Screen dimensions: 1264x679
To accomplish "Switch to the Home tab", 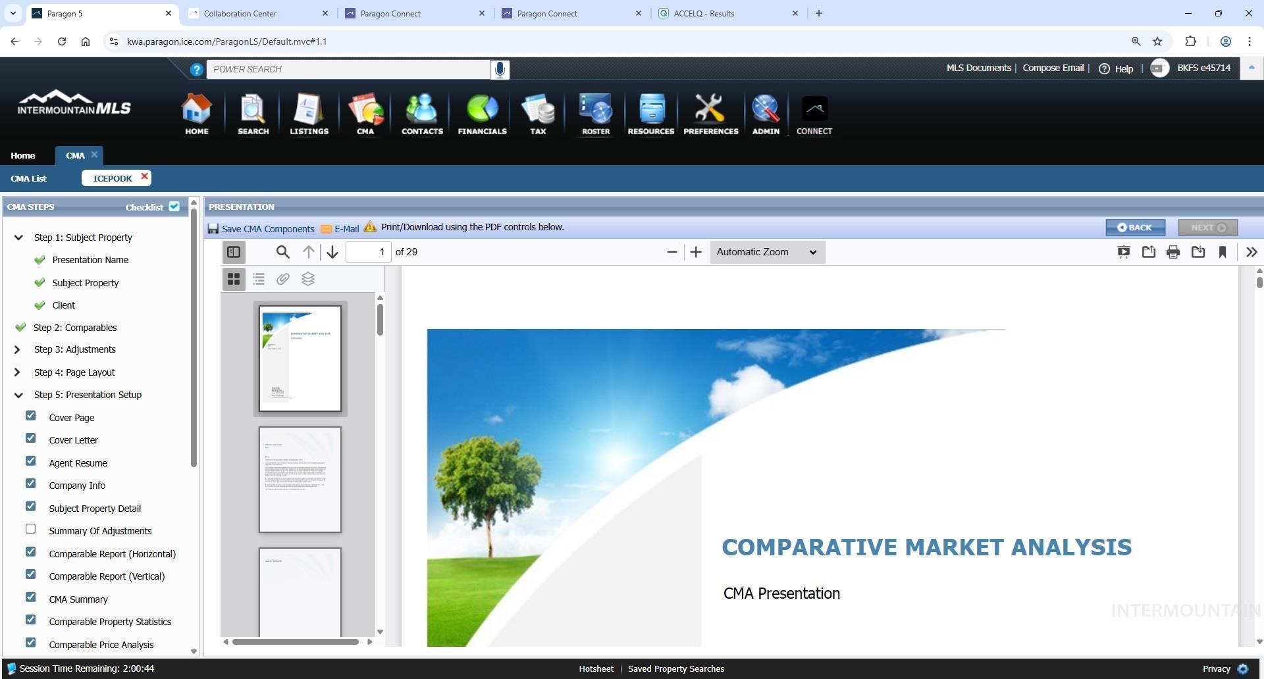I will (x=23, y=155).
